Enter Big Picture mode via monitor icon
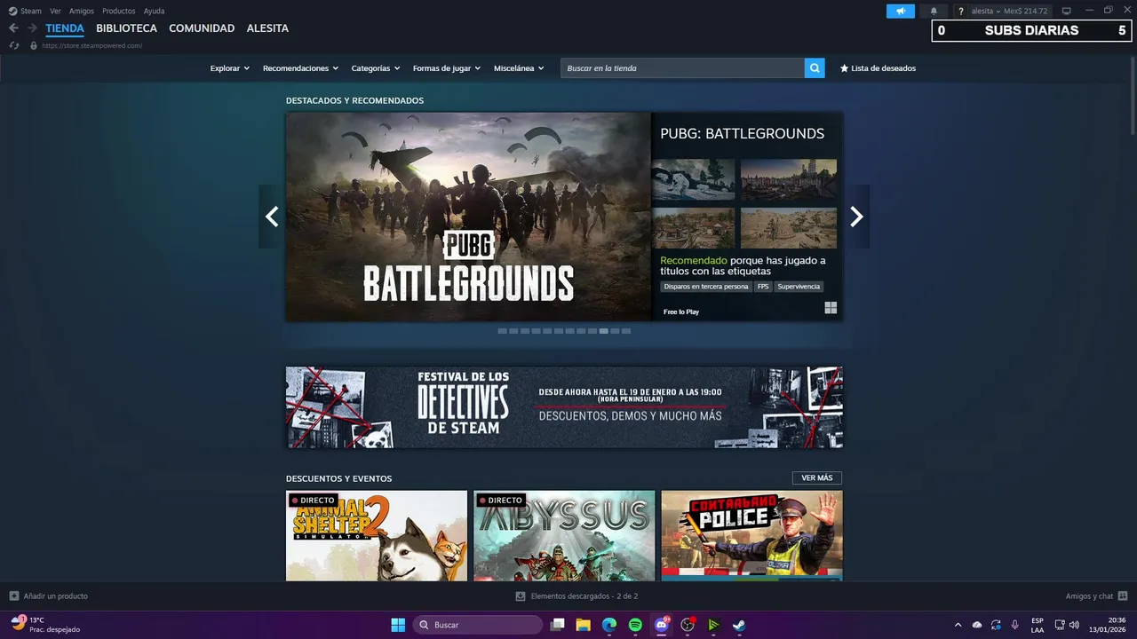 [1067, 11]
